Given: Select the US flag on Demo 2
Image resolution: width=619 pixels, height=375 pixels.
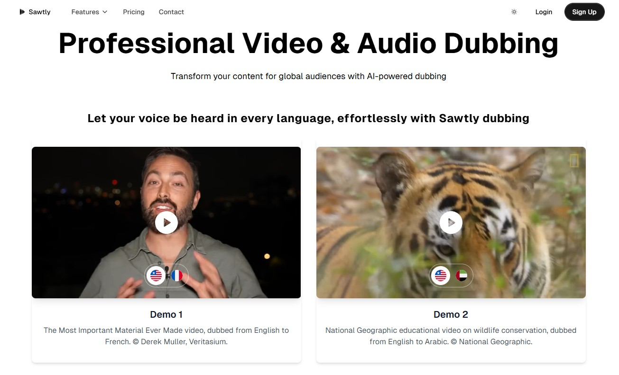Looking at the screenshot, I should click(441, 276).
